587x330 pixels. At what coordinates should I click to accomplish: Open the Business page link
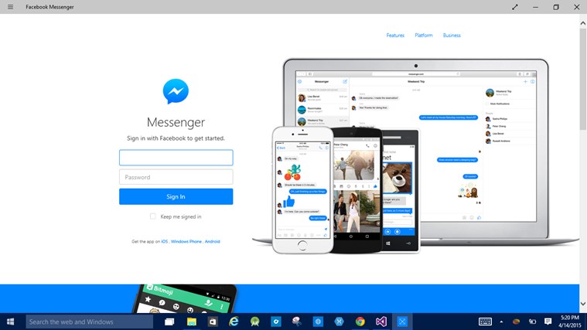pos(452,36)
